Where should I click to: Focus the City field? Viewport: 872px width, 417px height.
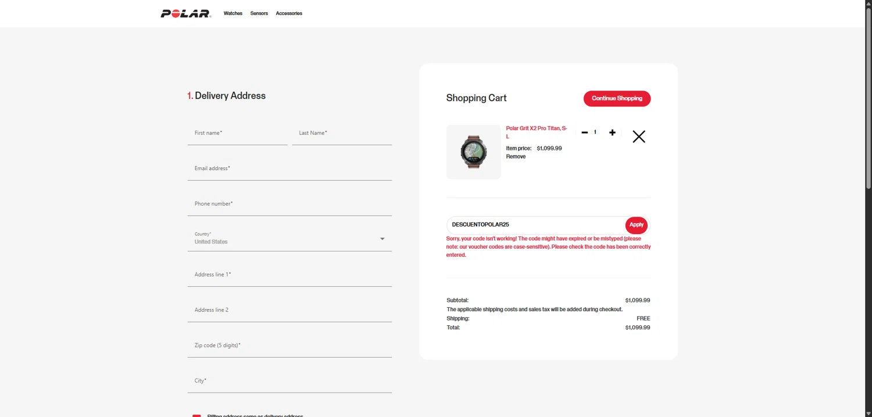click(x=290, y=381)
